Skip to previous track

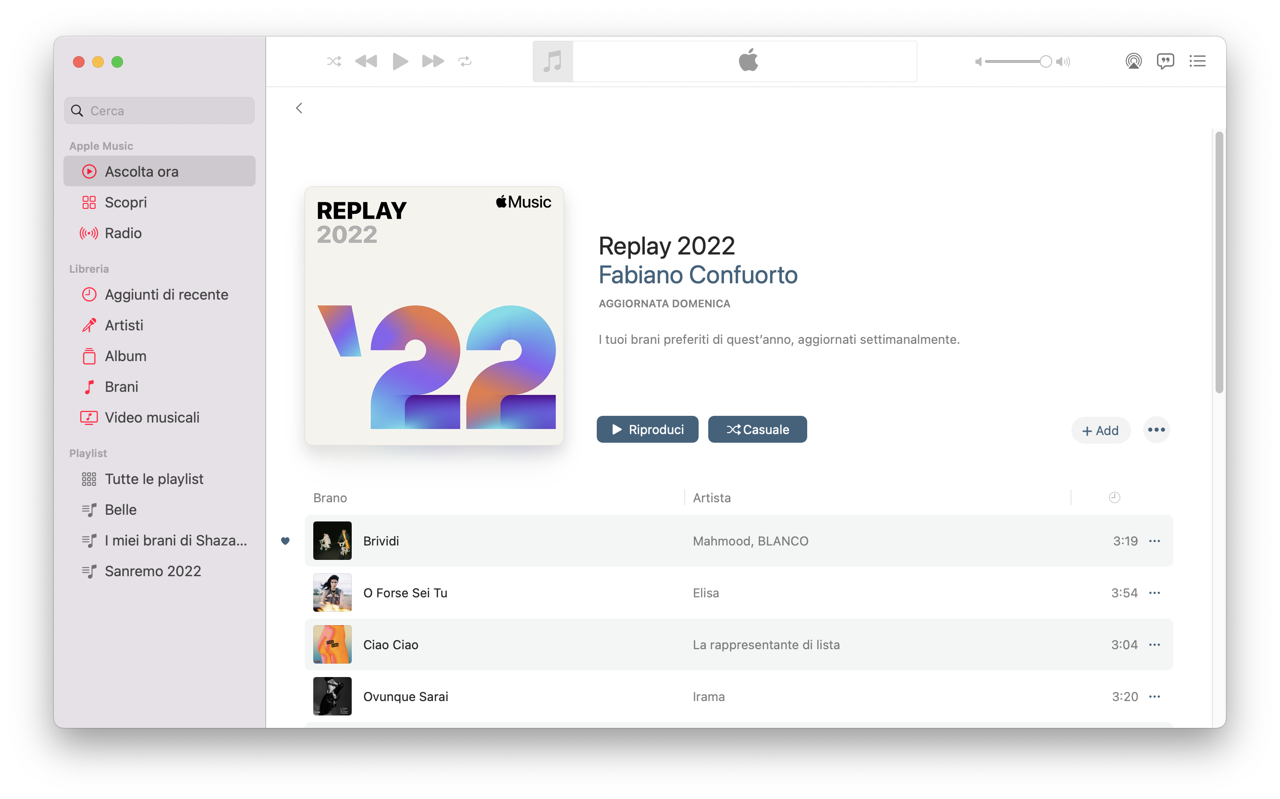pyautogui.click(x=366, y=61)
